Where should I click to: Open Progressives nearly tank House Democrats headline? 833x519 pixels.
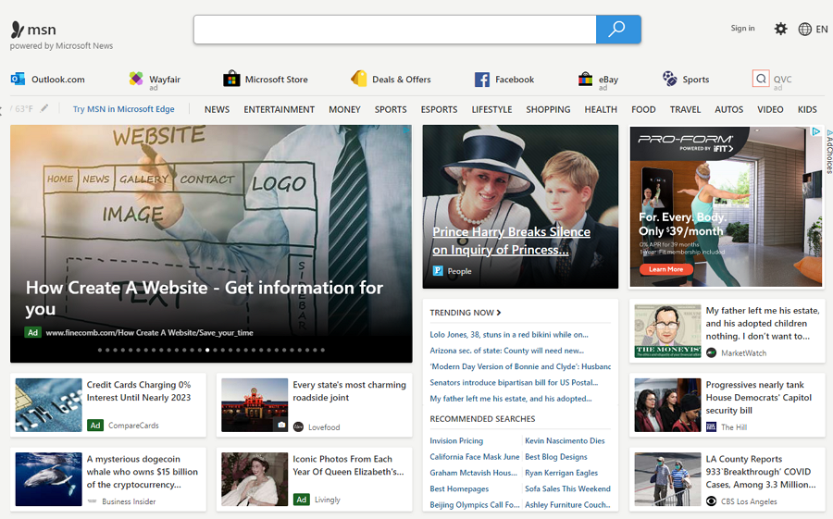[x=759, y=398]
